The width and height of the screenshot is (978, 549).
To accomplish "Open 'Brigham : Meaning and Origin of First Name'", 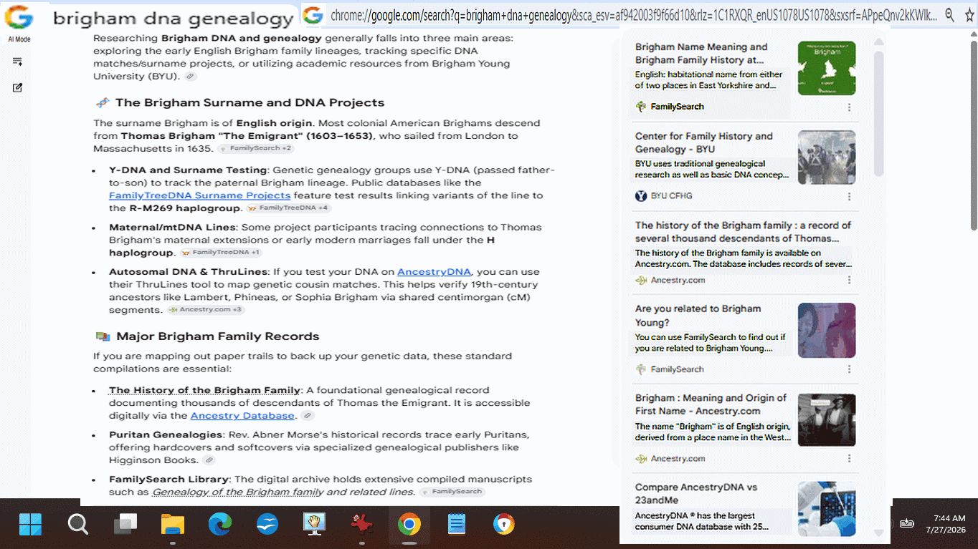I will tap(711, 404).
